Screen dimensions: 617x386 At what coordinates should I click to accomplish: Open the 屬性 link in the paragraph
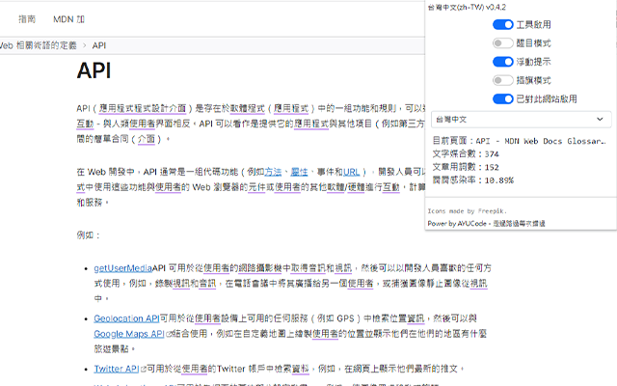pos(299,172)
